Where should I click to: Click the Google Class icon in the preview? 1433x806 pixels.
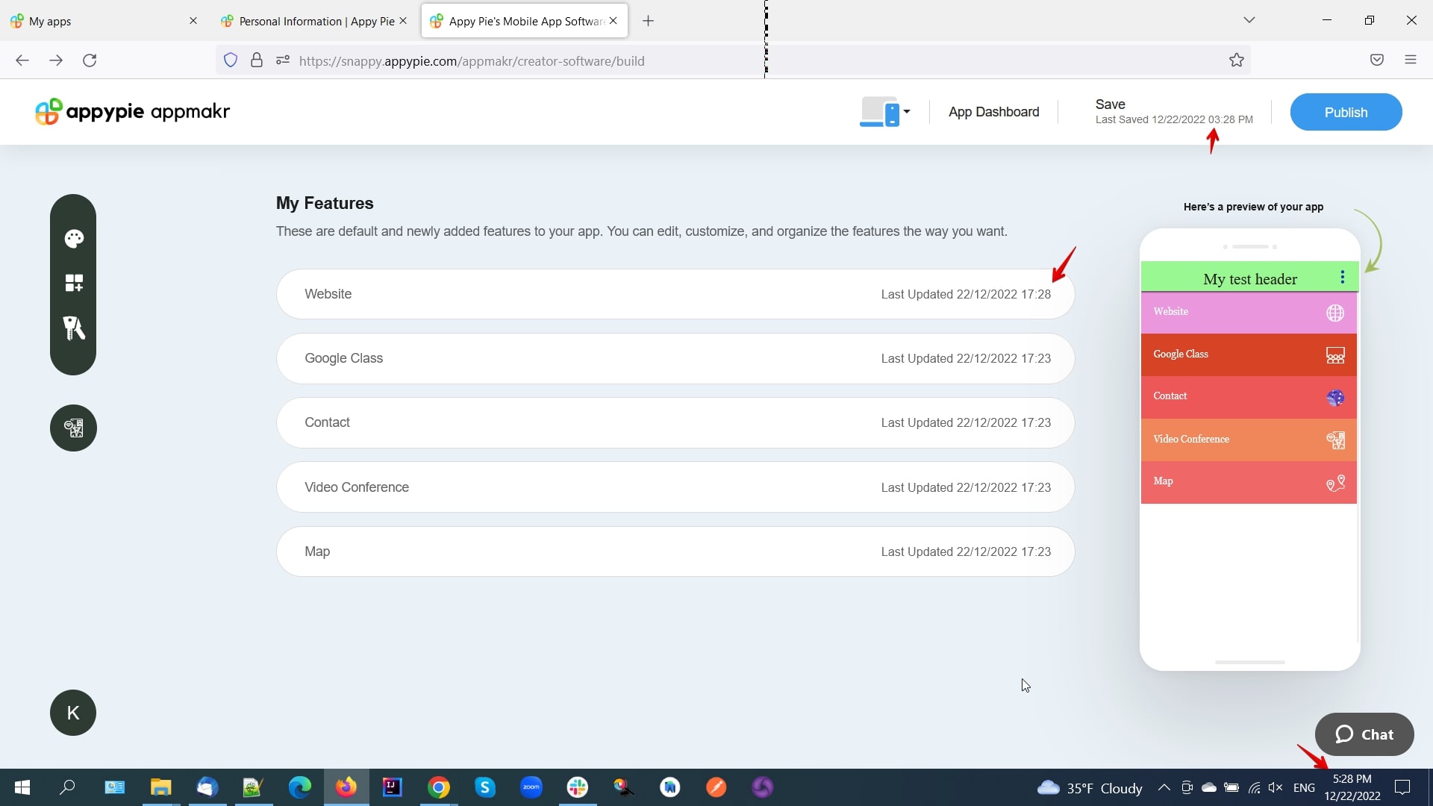[1335, 355]
